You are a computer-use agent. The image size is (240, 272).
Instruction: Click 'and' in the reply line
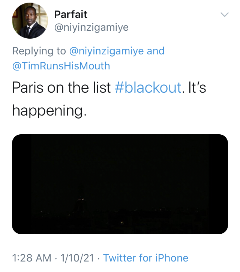(x=156, y=51)
